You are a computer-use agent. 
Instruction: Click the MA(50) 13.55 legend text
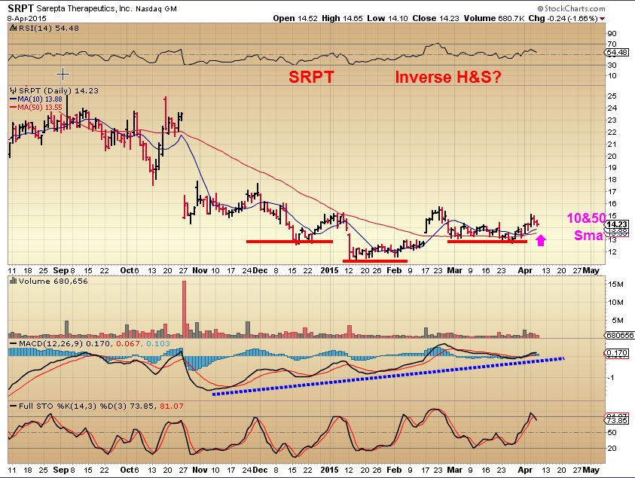tap(40, 107)
